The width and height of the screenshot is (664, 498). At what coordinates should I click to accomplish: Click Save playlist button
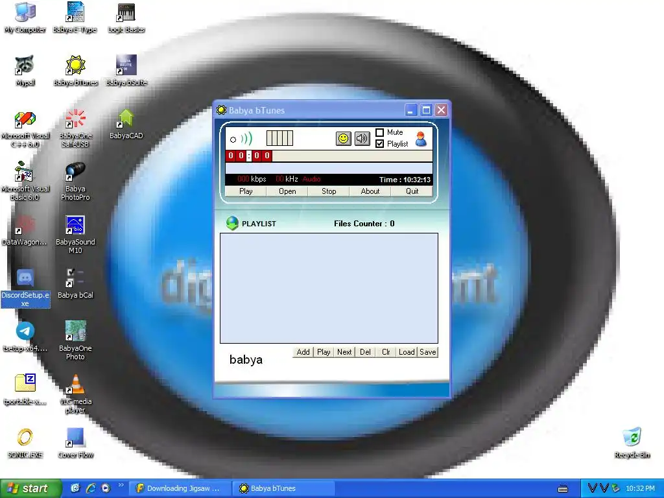[428, 352]
